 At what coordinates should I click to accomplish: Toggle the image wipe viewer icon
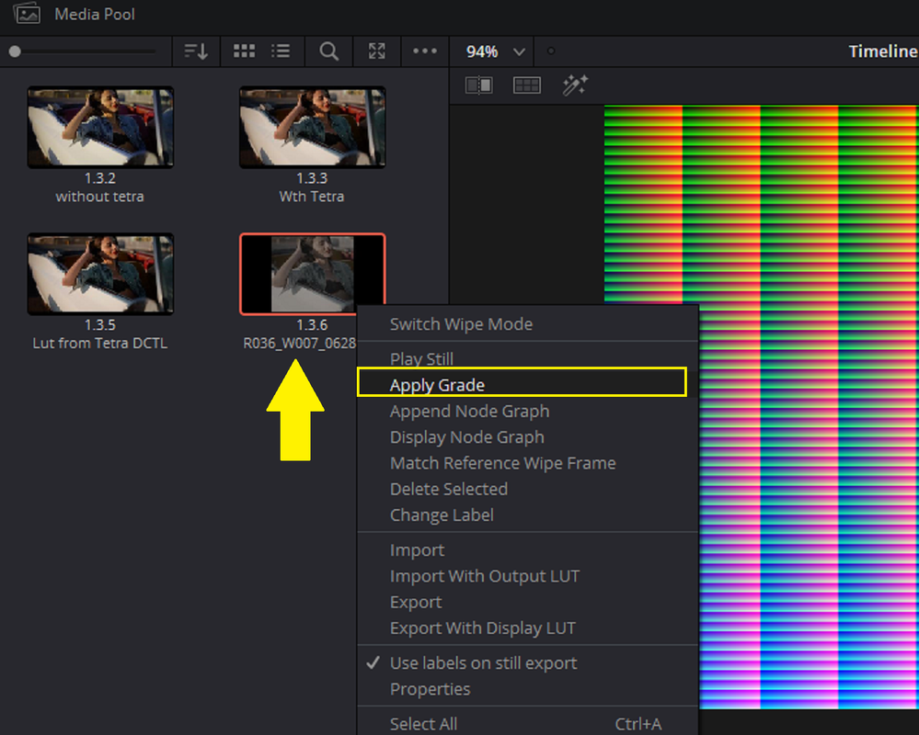(479, 85)
